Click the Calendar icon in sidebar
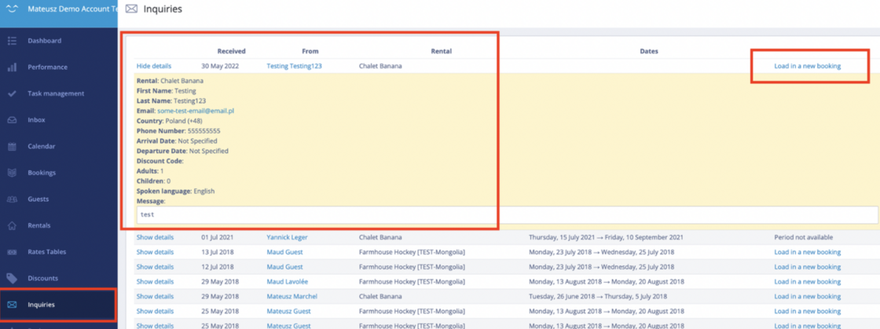Screen dimensions: 880x329 tap(12, 147)
